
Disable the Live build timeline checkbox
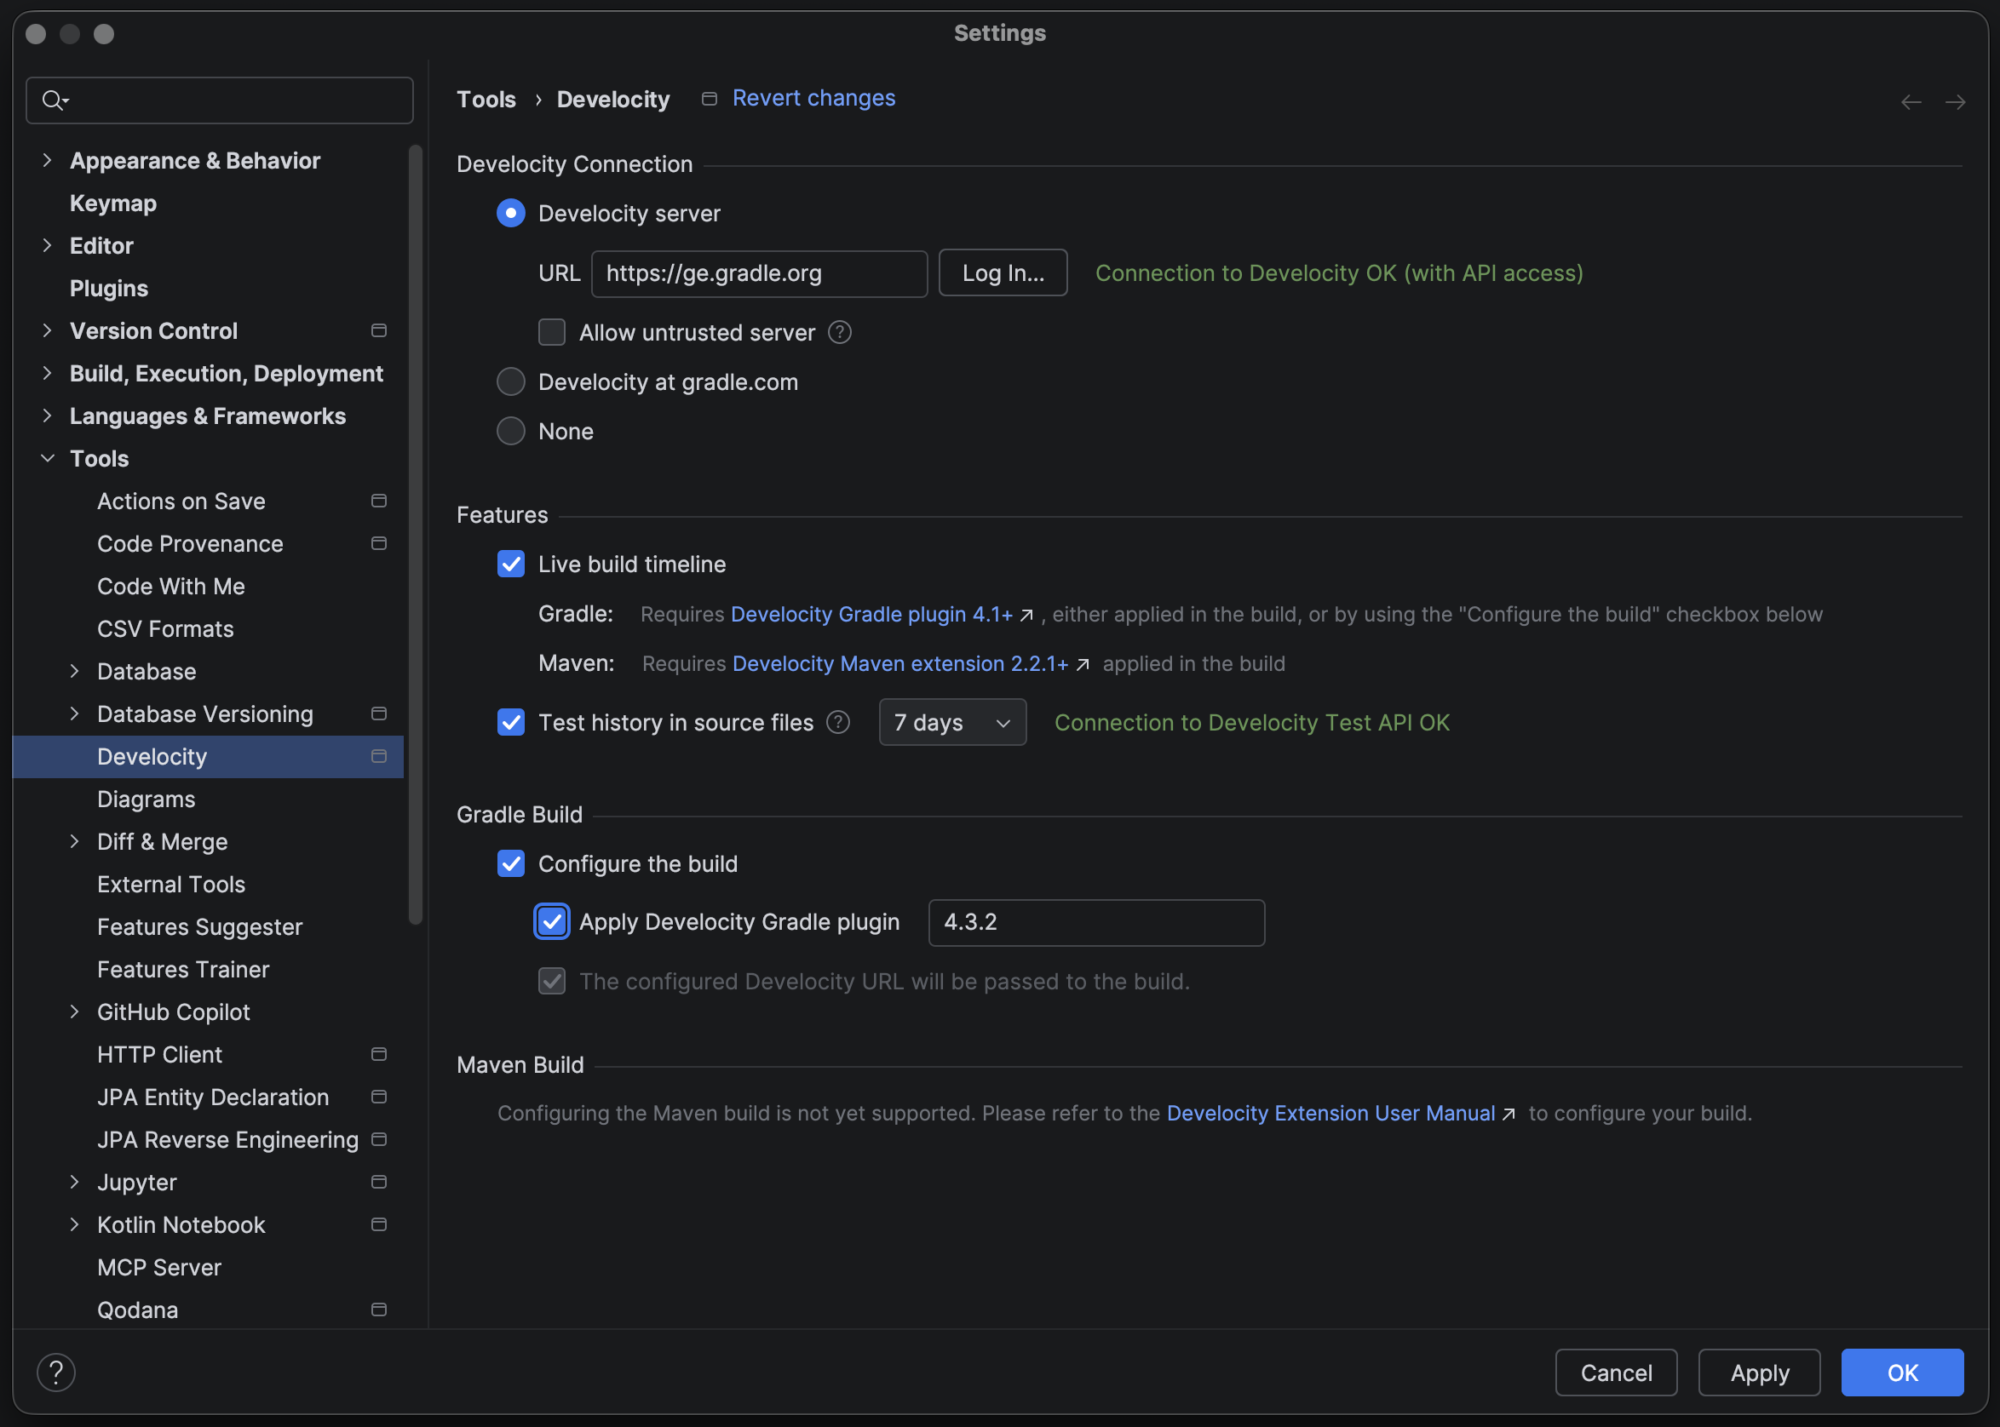point(511,564)
